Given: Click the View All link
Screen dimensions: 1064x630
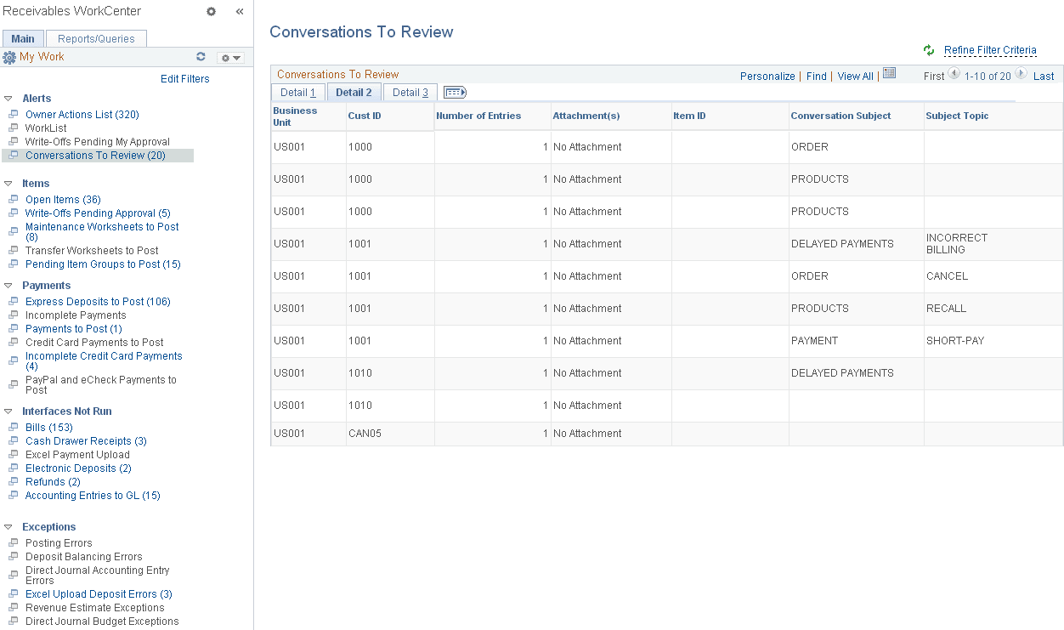Looking at the screenshot, I should (x=855, y=76).
